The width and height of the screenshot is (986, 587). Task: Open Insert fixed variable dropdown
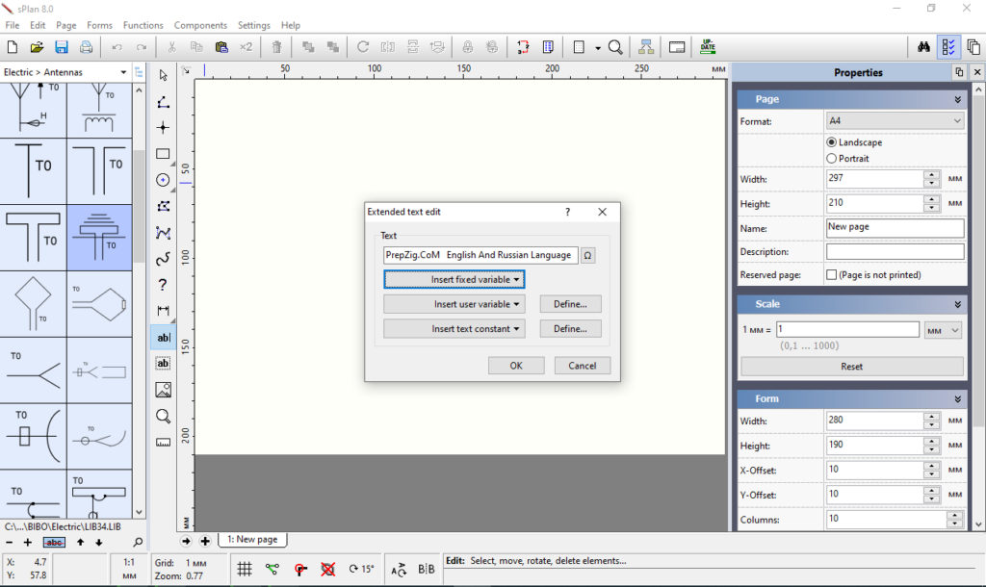(454, 279)
